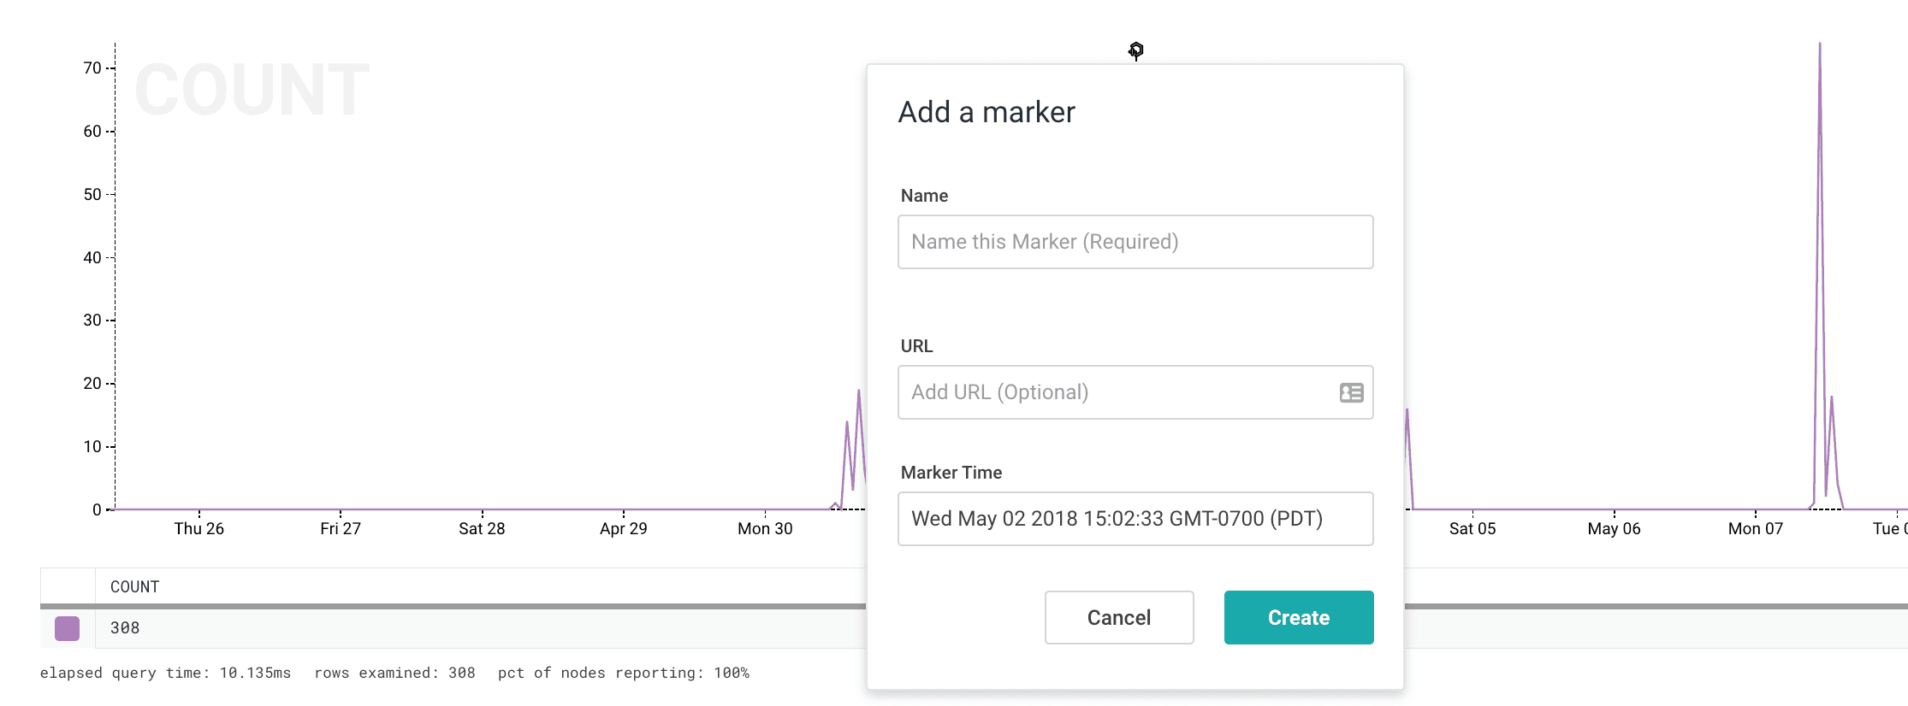Select the COUNT column header

tap(134, 586)
